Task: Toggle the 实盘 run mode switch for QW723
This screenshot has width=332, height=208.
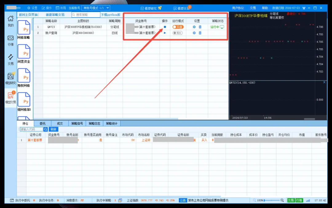Action: (x=178, y=27)
